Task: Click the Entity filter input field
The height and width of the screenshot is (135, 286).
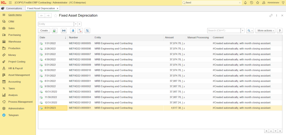Action: point(56,24)
